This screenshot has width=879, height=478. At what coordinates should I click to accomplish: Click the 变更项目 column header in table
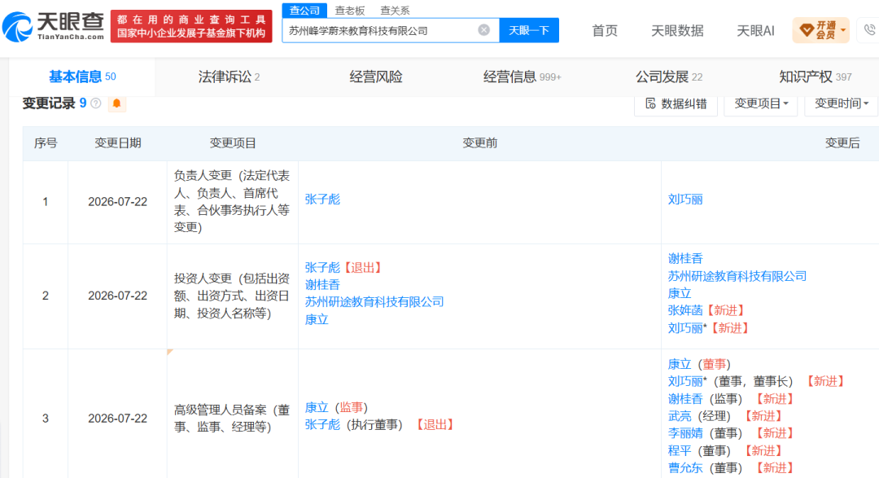click(233, 143)
